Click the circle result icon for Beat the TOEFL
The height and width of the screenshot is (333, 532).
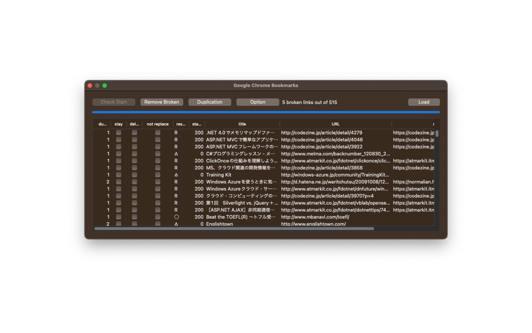pyautogui.click(x=176, y=217)
